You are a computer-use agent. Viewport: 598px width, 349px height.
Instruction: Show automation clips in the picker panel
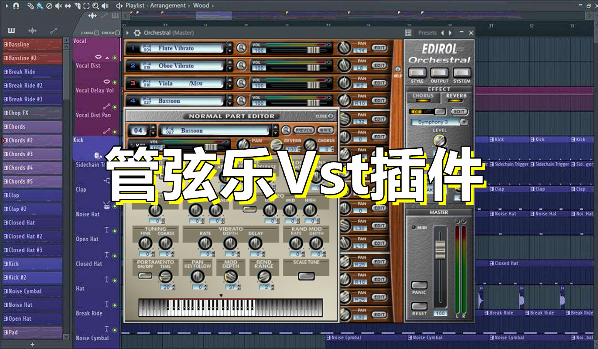[54, 31]
